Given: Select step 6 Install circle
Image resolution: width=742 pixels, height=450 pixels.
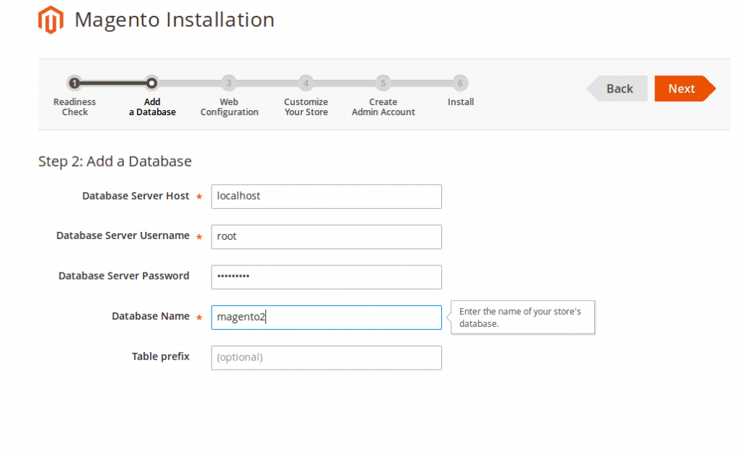Looking at the screenshot, I should [460, 83].
